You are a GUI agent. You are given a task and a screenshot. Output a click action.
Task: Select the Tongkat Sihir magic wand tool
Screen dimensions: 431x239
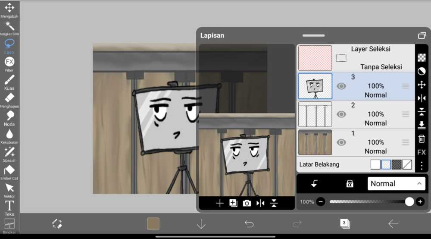[x=9, y=28]
